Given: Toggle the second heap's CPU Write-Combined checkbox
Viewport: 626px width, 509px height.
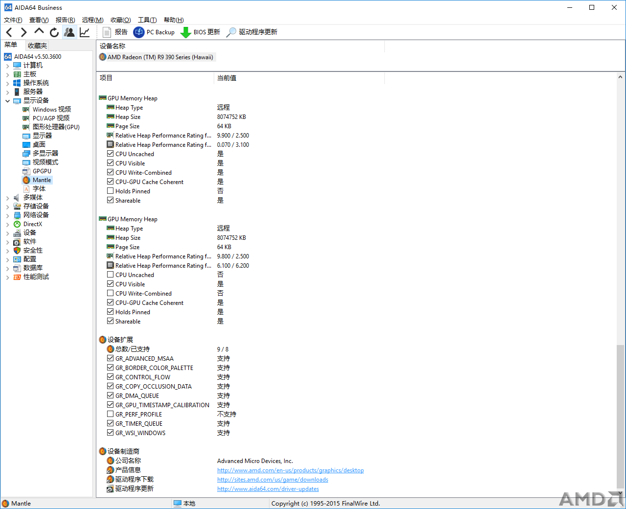Looking at the screenshot, I should point(111,293).
